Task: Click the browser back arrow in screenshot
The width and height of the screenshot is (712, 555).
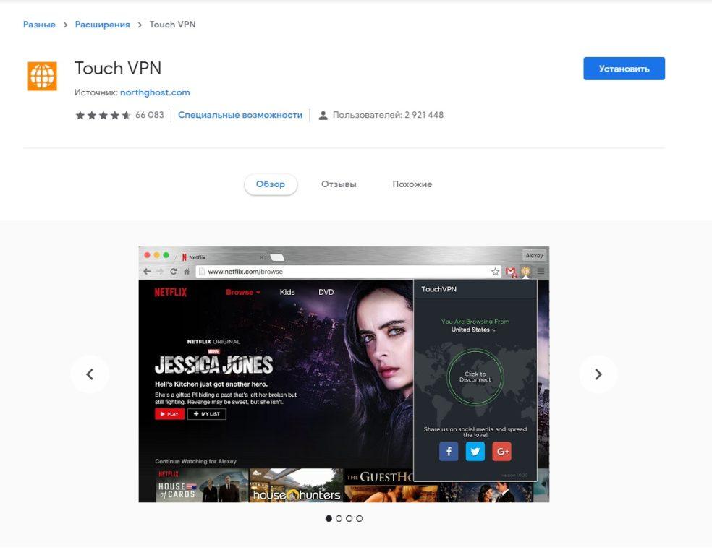Action: [x=147, y=272]
